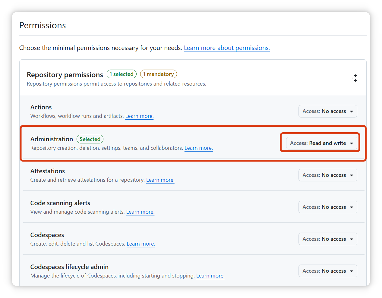Click Learn more link under Codespaces
This screenshot has height=298, width=382.
click(140, 244)
